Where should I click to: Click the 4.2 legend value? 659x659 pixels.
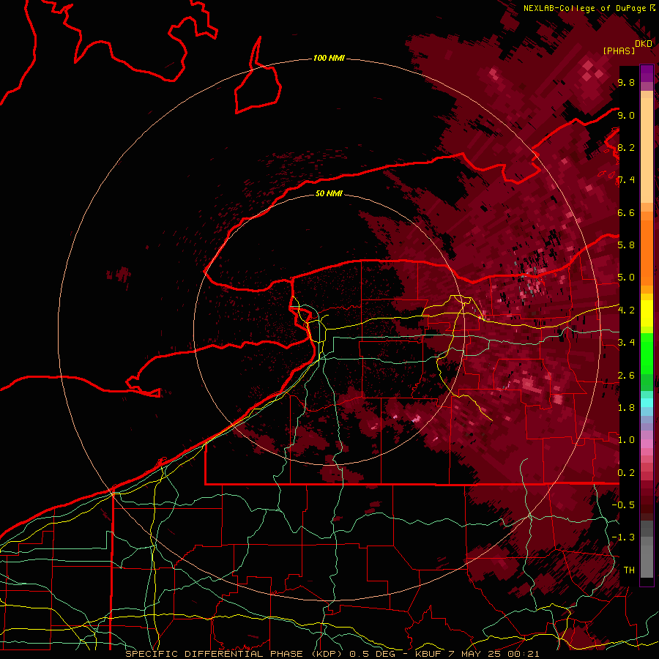coord(626,310)
